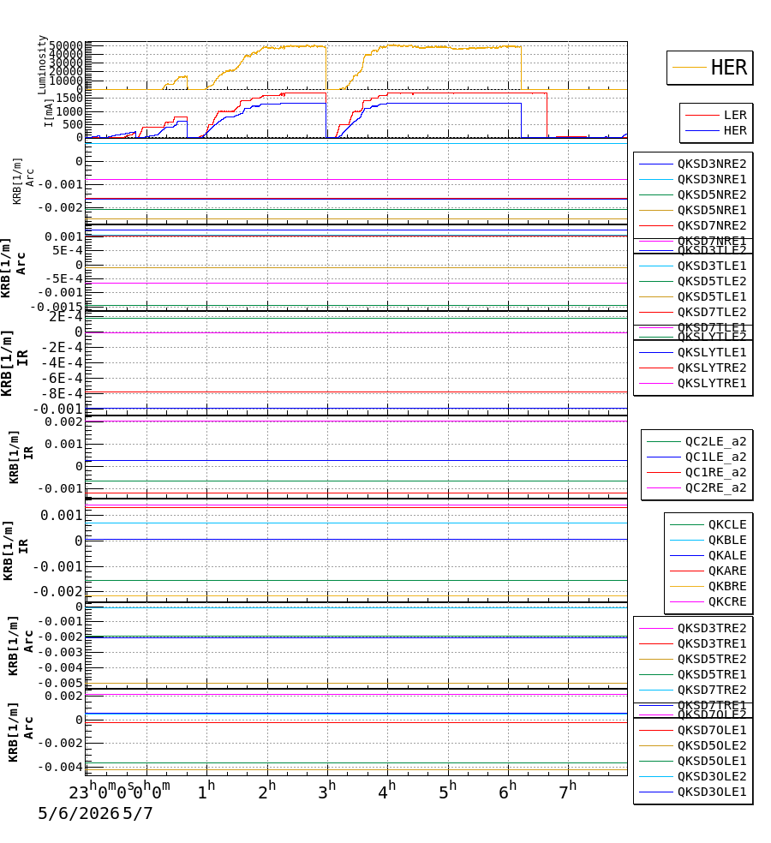This screenshot has height=843, width=771.
Task: Click the Luminosity axis title
Action: click(x=42, y=65)
